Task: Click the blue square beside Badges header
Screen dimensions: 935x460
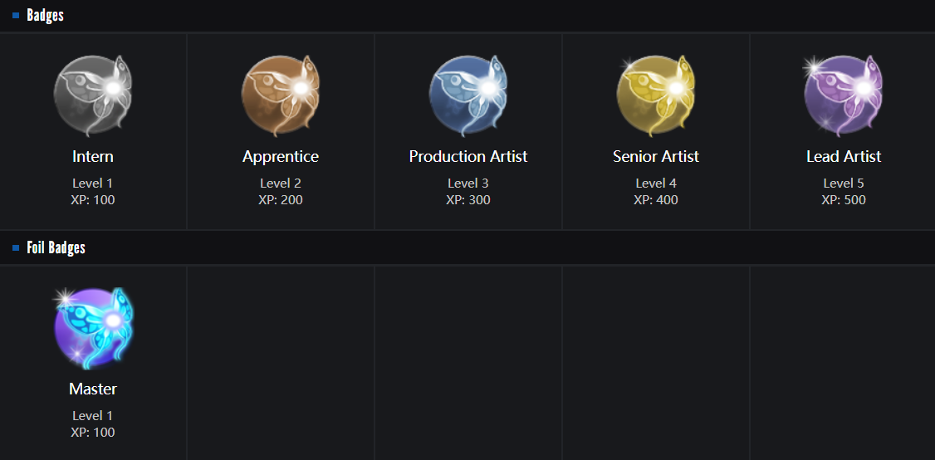Action: pyautogui.click(x=16, y=15)
